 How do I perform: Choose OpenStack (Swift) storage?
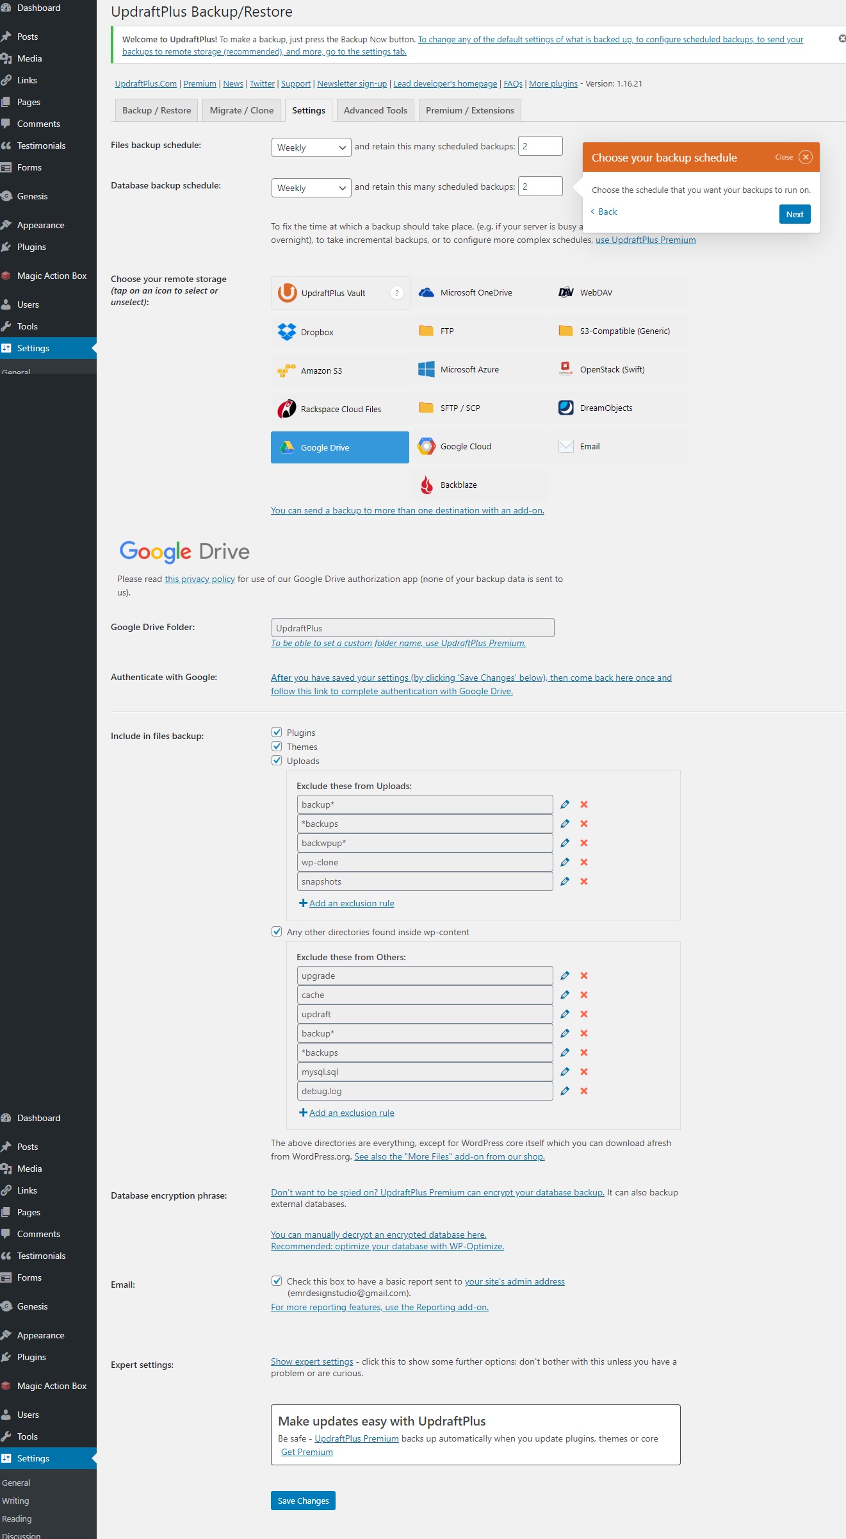tap(619, 369)
